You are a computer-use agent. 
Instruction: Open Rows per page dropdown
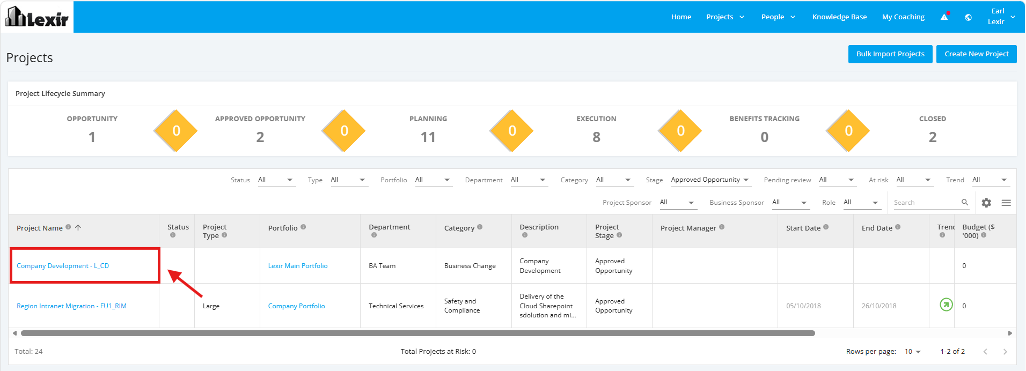tap(912, 352)
